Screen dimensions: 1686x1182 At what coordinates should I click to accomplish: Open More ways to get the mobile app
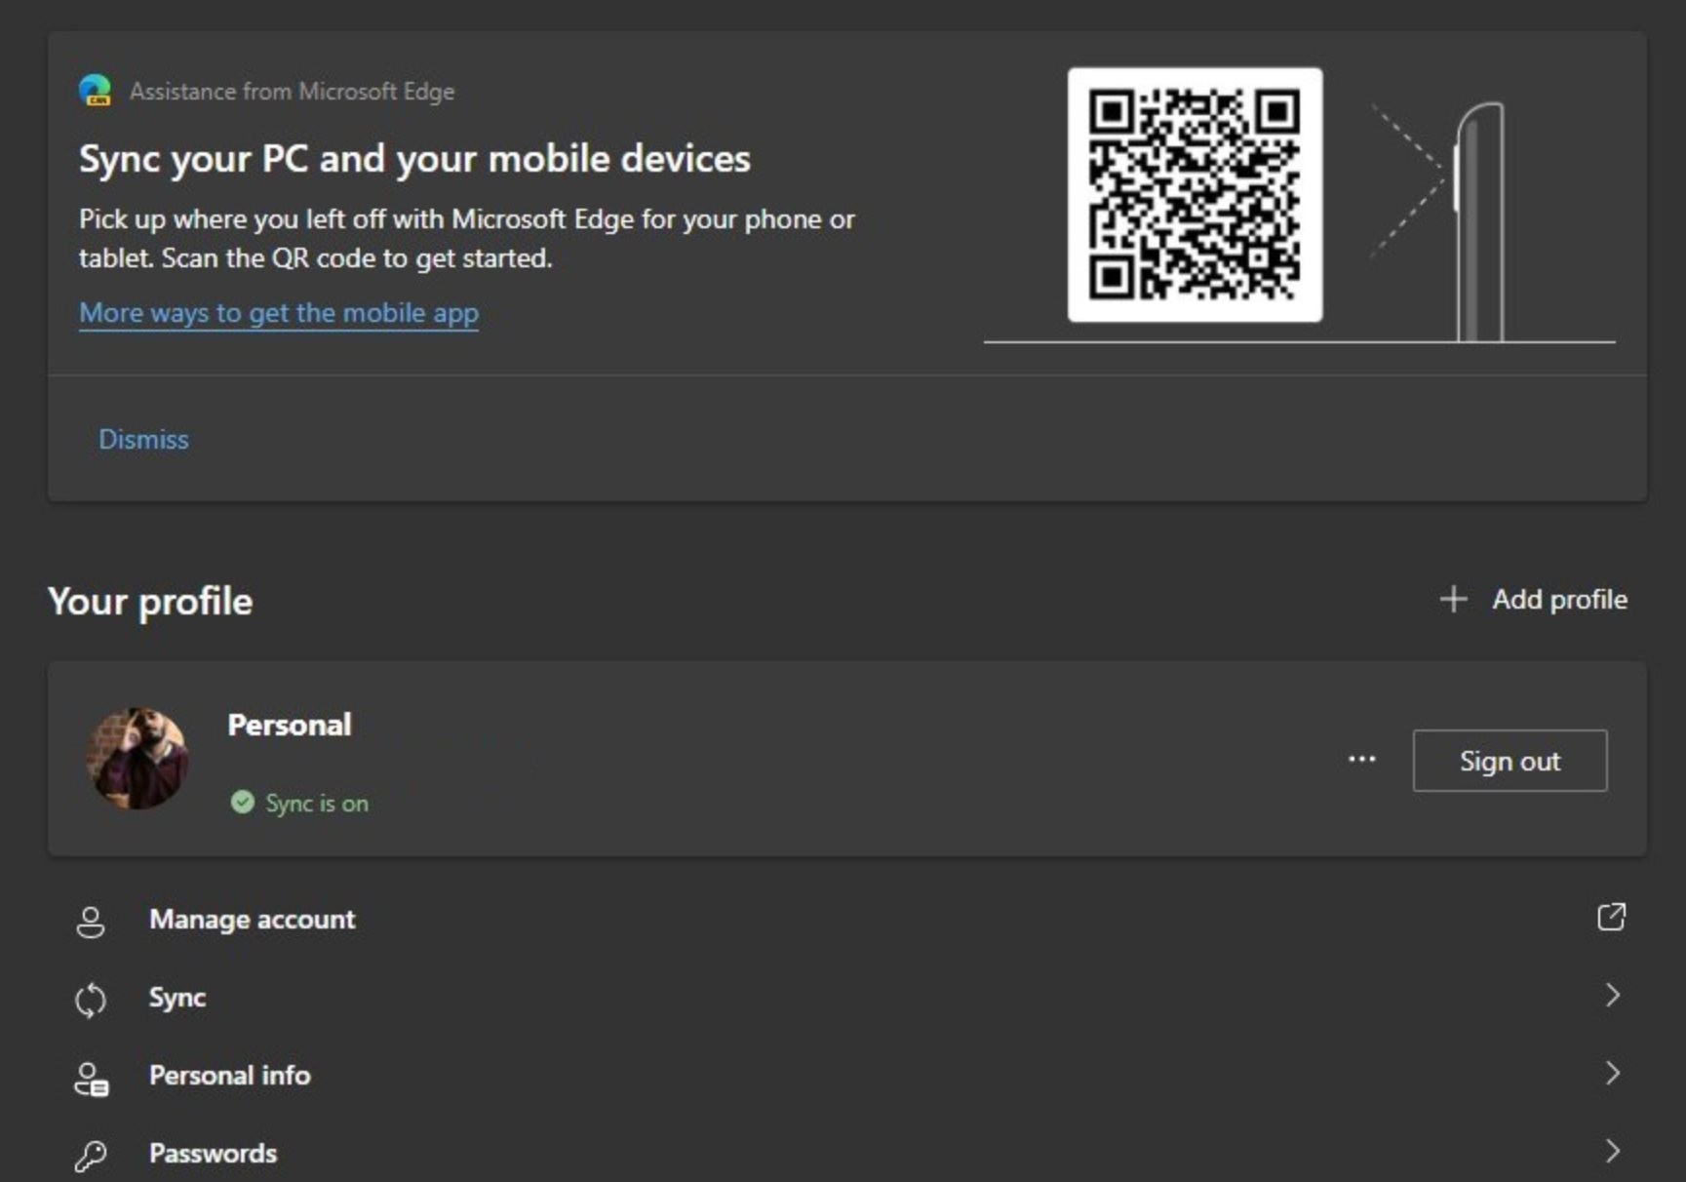[x=279, y=313]
